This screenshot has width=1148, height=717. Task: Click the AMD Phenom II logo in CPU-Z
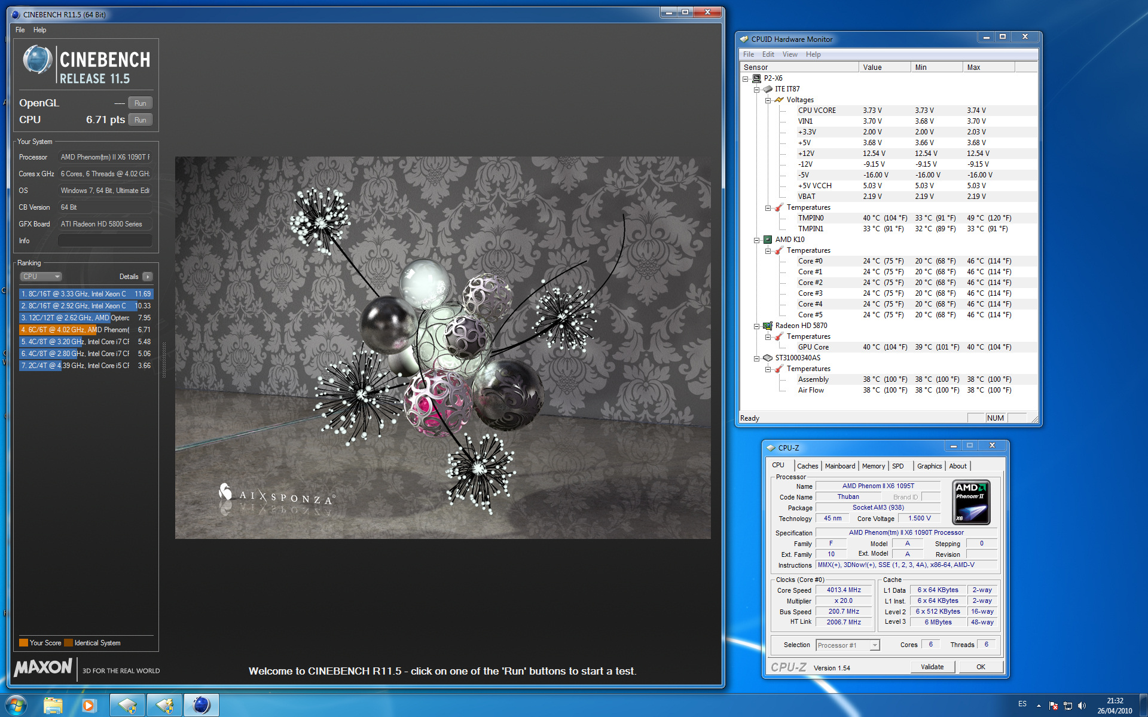[x=970, y=502]
